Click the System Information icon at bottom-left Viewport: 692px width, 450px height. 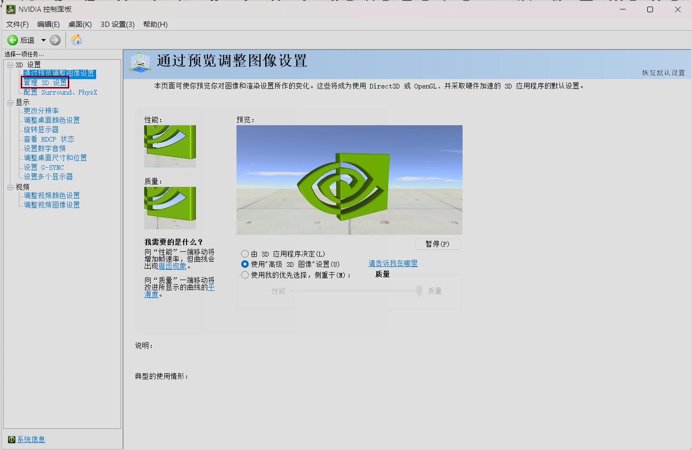(12, 440)
